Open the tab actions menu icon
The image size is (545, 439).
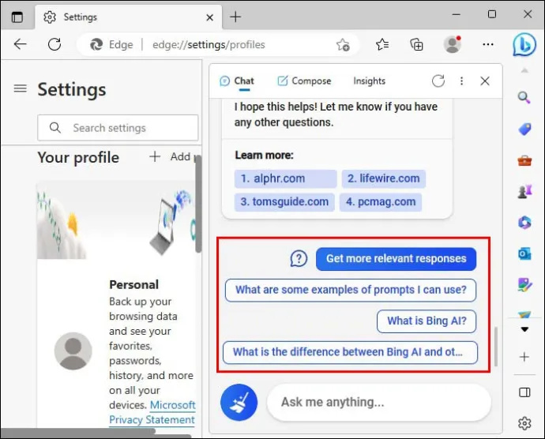click(x=17, y=17)
